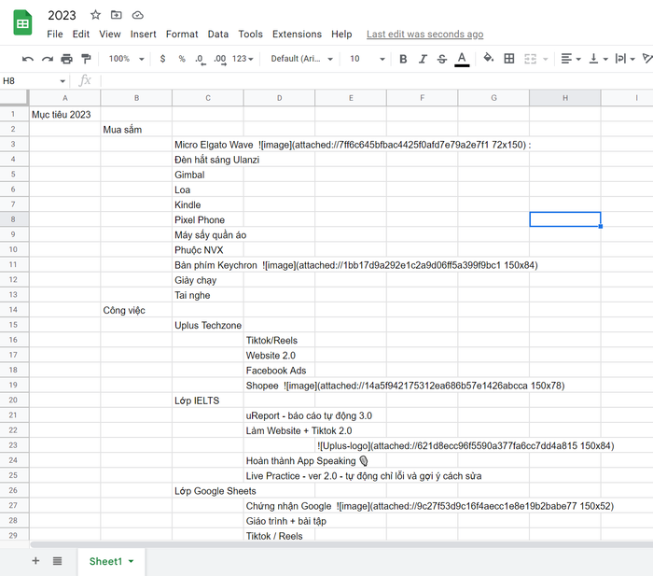Open the Tools menu
Viewport: 653px width, 576px height.
(x=250, y=35)
